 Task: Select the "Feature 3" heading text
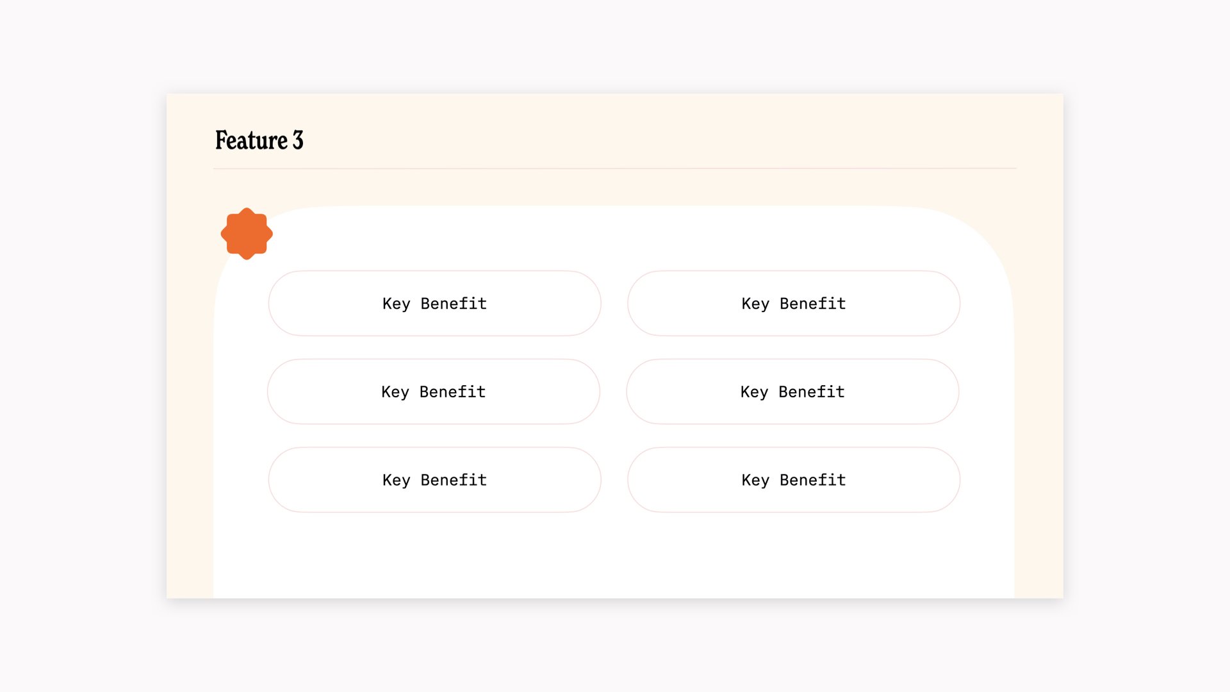tap(259, 140)
